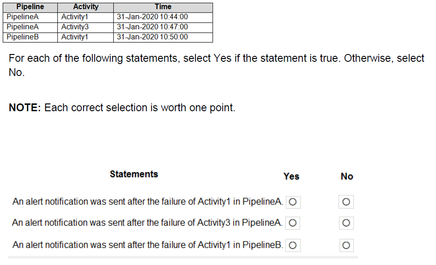Select No for Activity1 in PipelineA statement
436x265 pixels.
(347, 202)
